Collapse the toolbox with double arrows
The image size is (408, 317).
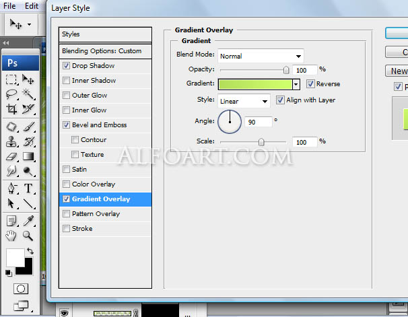(6, 43)
